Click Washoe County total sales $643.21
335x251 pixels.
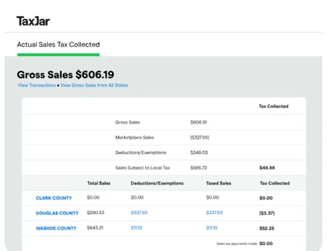coord(95,228)
